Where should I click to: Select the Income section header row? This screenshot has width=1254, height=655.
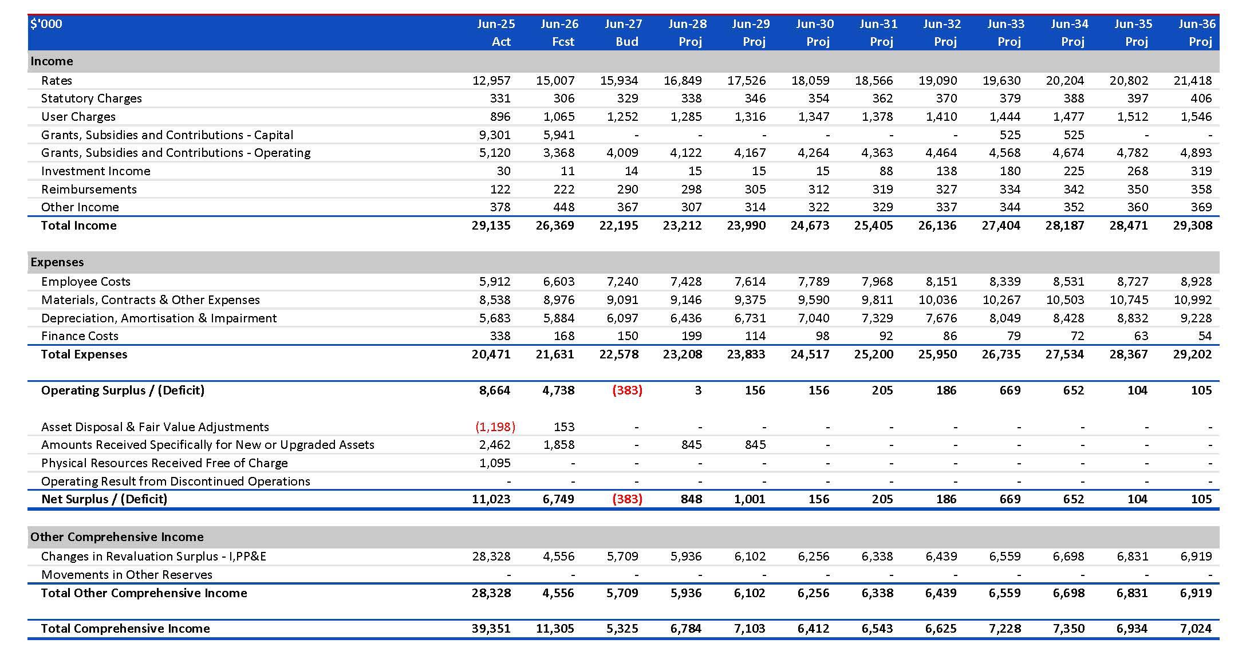623,61
